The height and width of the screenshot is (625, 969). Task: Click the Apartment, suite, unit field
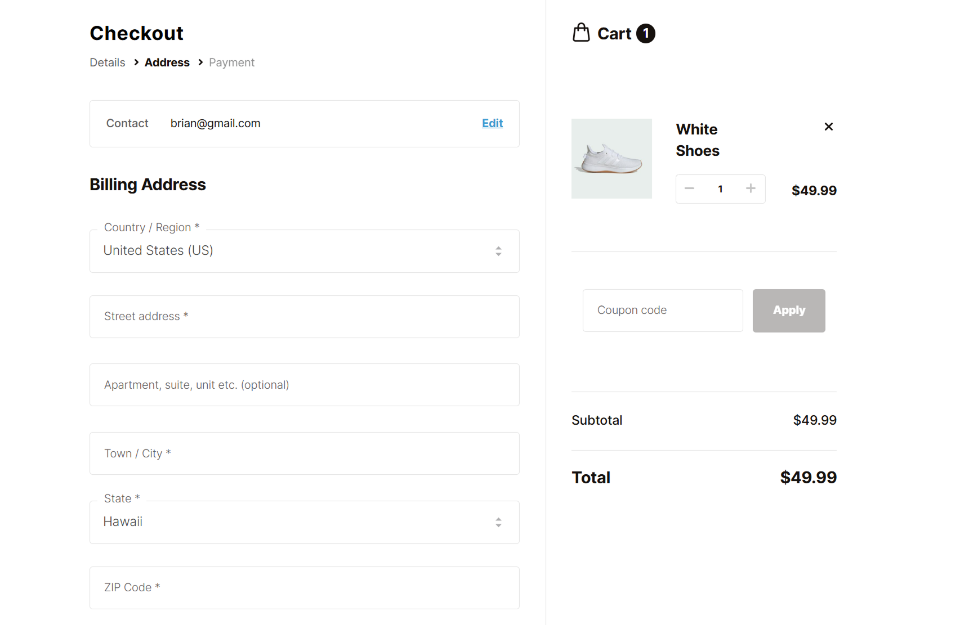point(304,385)
